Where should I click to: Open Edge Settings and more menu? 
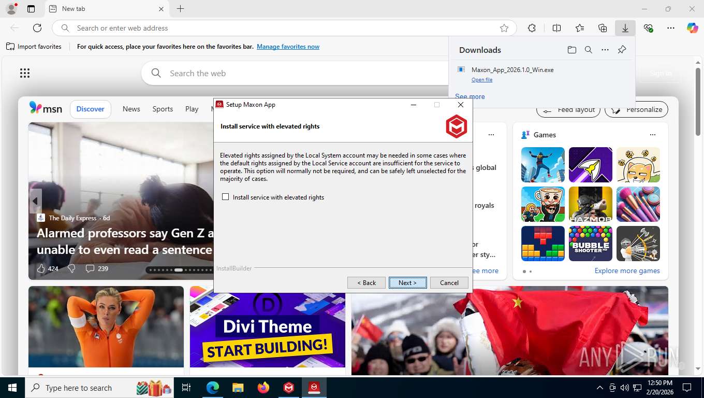tap(671, 28)
